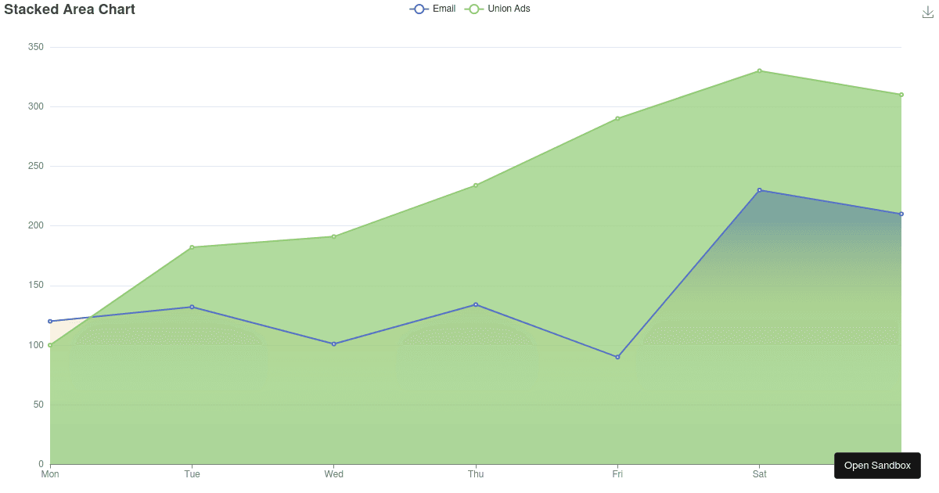Click the 350 label on the y-axis
The width and height of the screenshot is (939, 493).
tap(34, 47)
